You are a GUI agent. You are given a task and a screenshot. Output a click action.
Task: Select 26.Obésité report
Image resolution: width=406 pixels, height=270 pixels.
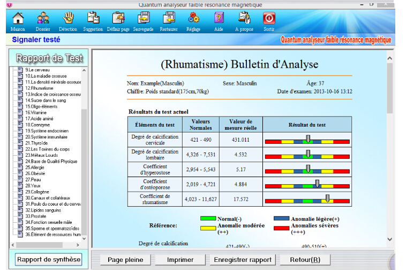coord(35,173)
